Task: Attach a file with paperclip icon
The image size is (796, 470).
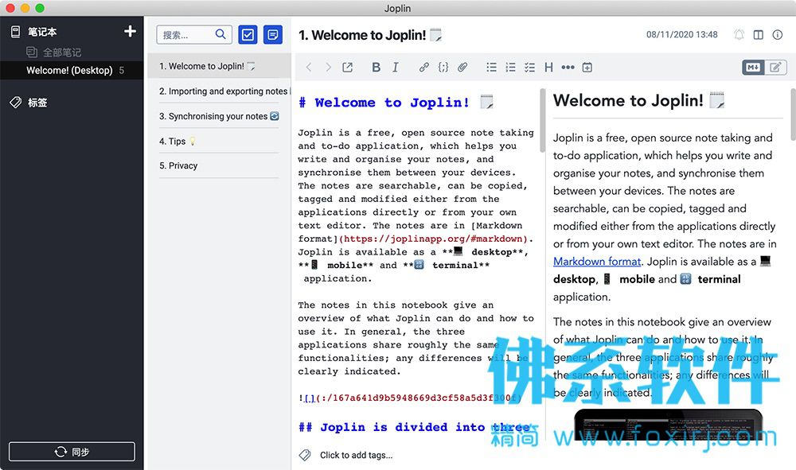Action: click(x=462, y=68)
